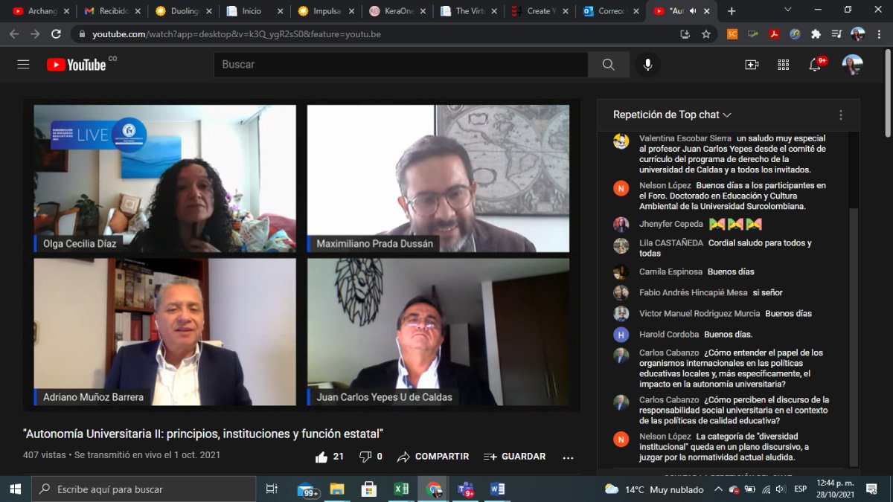Image resolution: width=893 pixels, height=502 pixels.
Task: Click the GUARDAR save button
Action: coord(514,457)
